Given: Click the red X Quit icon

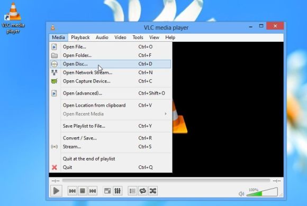Looking at the screenshot, I should (x=55, y=167).
